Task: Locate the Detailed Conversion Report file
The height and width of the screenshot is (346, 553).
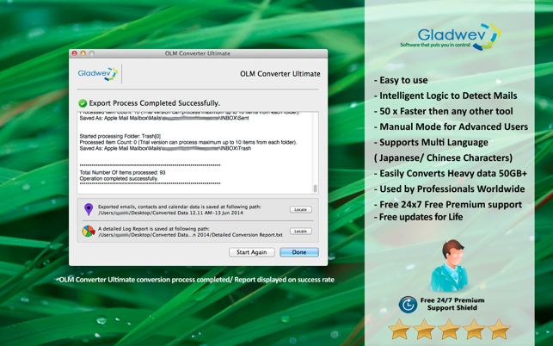Action: pos(300,232)
